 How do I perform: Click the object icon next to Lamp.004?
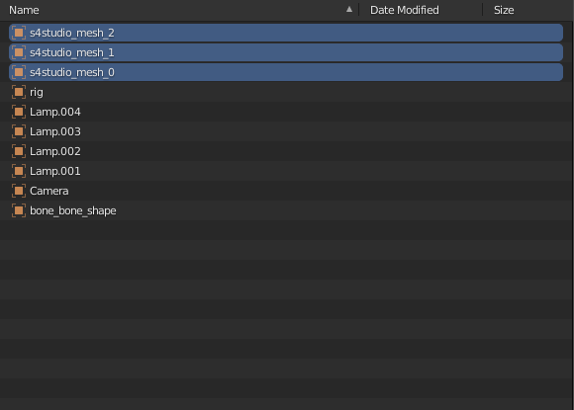pyautogui.click(x=19, y=112)
